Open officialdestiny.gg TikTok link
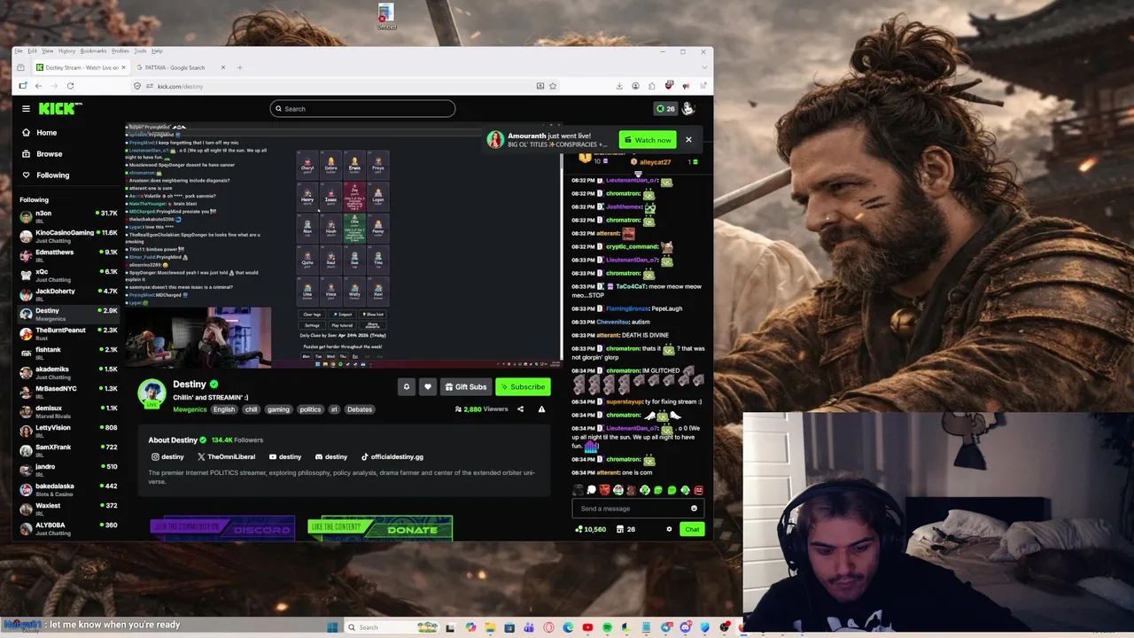Screen dimensions: 1134x638 point(392,457)
